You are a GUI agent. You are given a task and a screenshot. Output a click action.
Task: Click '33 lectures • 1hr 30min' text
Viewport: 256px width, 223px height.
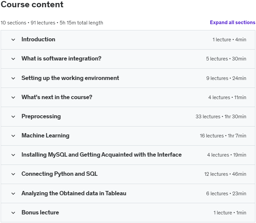pos(221,117)
